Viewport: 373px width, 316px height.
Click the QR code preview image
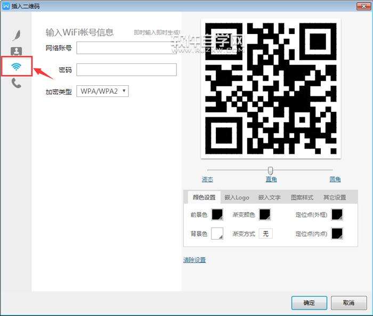pos(271,88)
